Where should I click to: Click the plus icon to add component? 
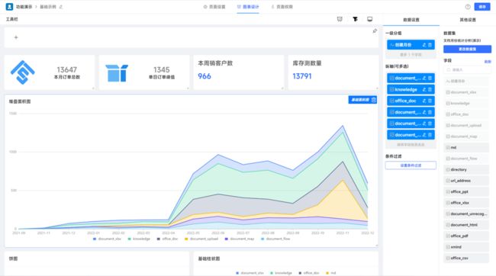click(16, 37)
